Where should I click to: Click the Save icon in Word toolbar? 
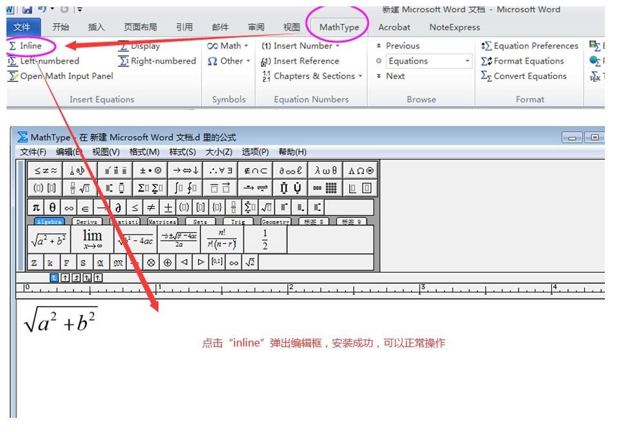pos(27,9)
